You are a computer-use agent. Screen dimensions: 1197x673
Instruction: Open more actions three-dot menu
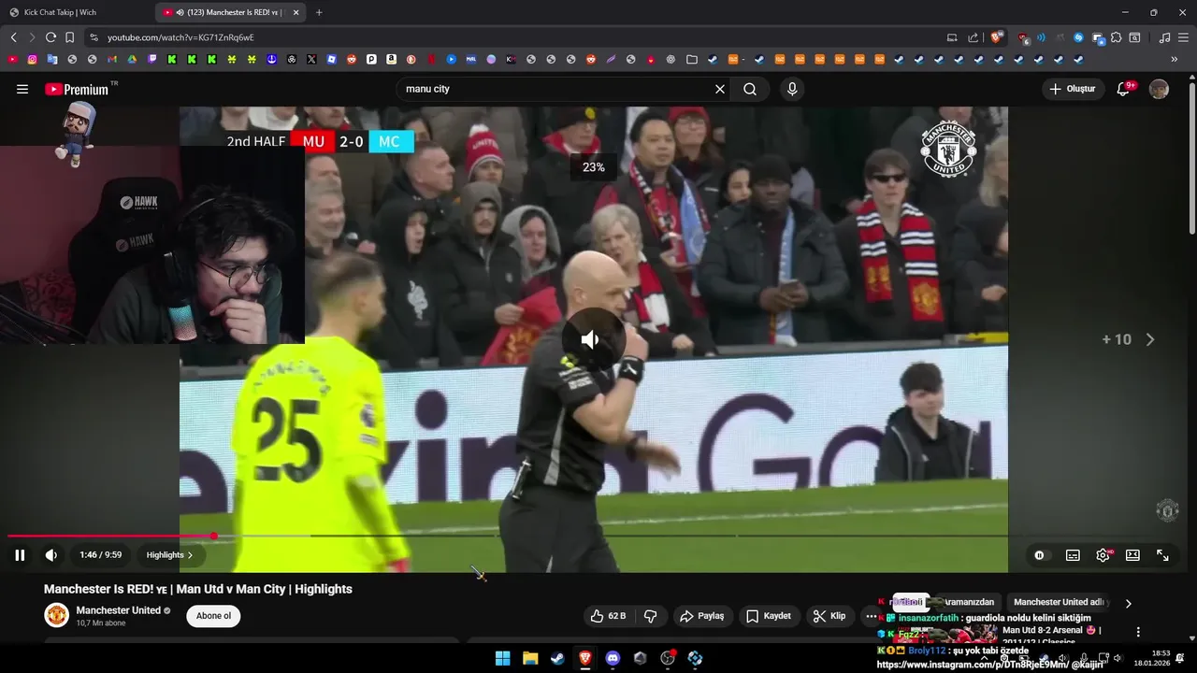[x=872, y=616]
